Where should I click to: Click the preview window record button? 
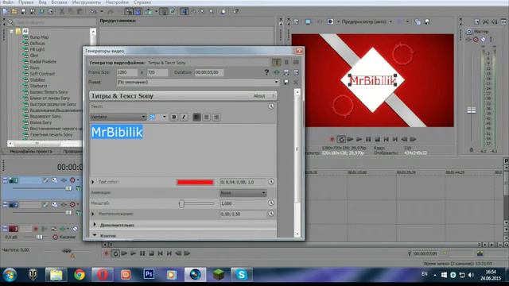pos(332,140)
